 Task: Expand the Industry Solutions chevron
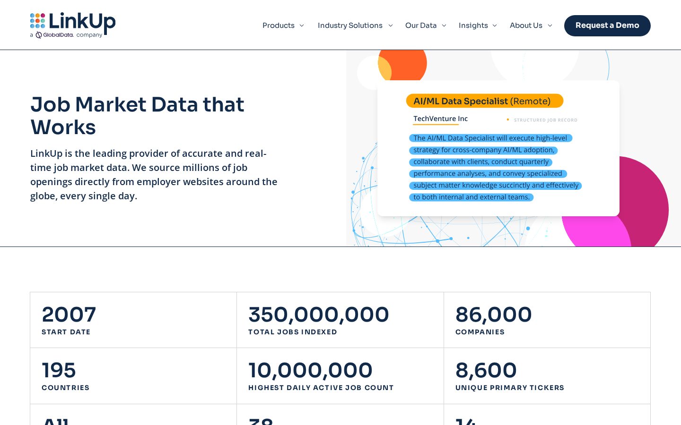391,25
